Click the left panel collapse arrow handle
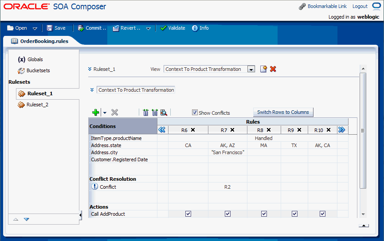 click(80, 215)
